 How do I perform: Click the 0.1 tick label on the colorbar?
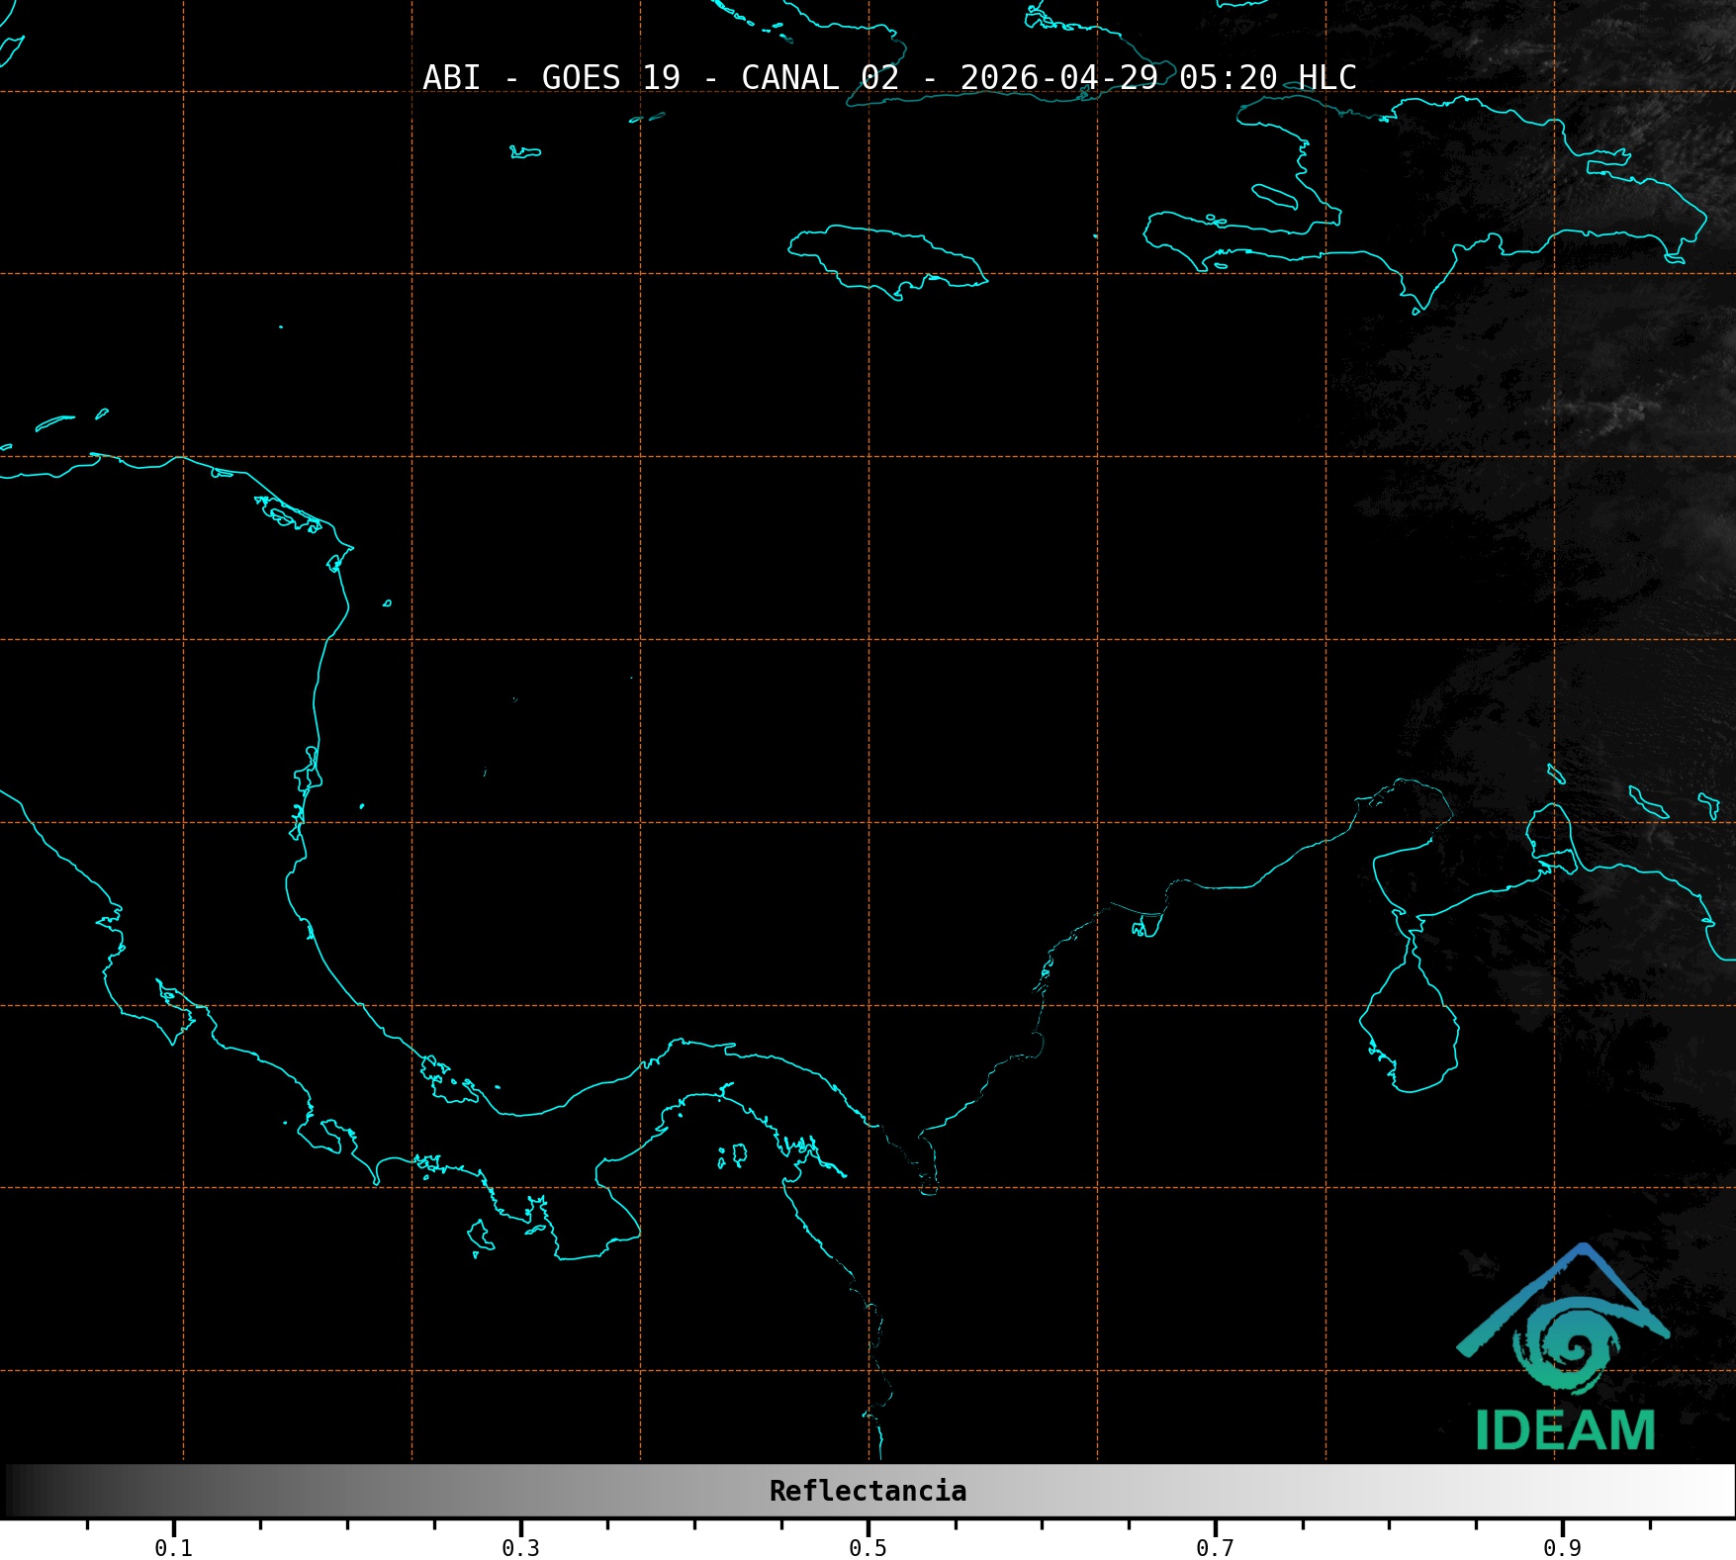point(173,1548)
